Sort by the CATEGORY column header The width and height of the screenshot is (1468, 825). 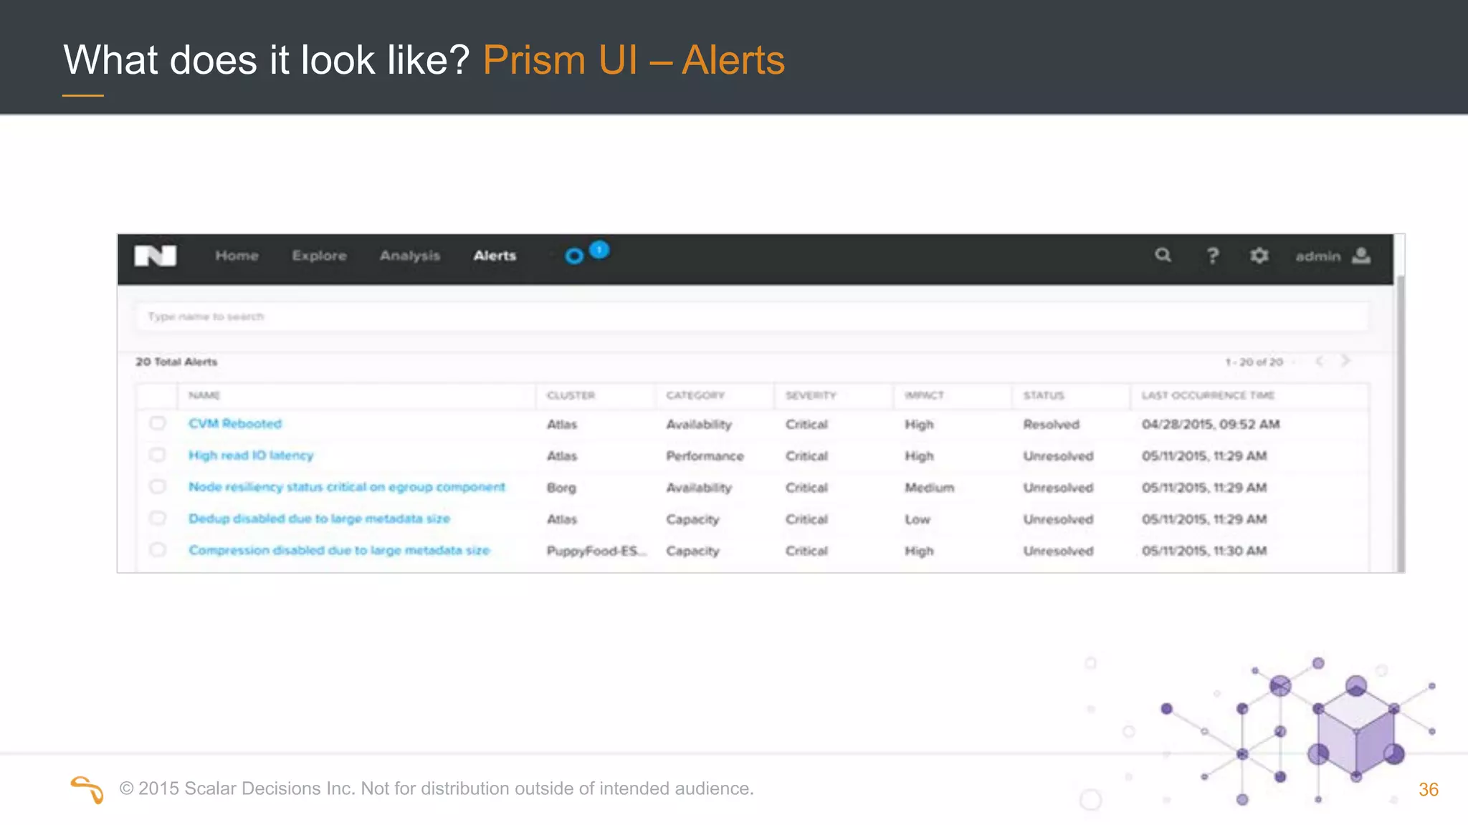695,395
